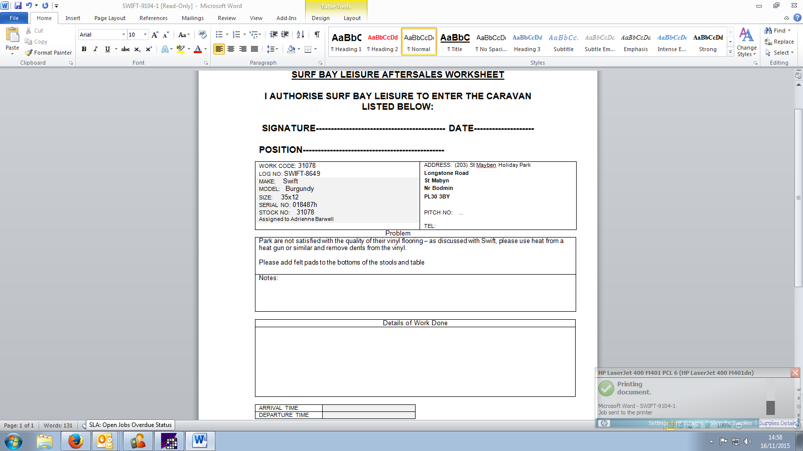Expand the Paste options arrow

[x=12, y=53]
